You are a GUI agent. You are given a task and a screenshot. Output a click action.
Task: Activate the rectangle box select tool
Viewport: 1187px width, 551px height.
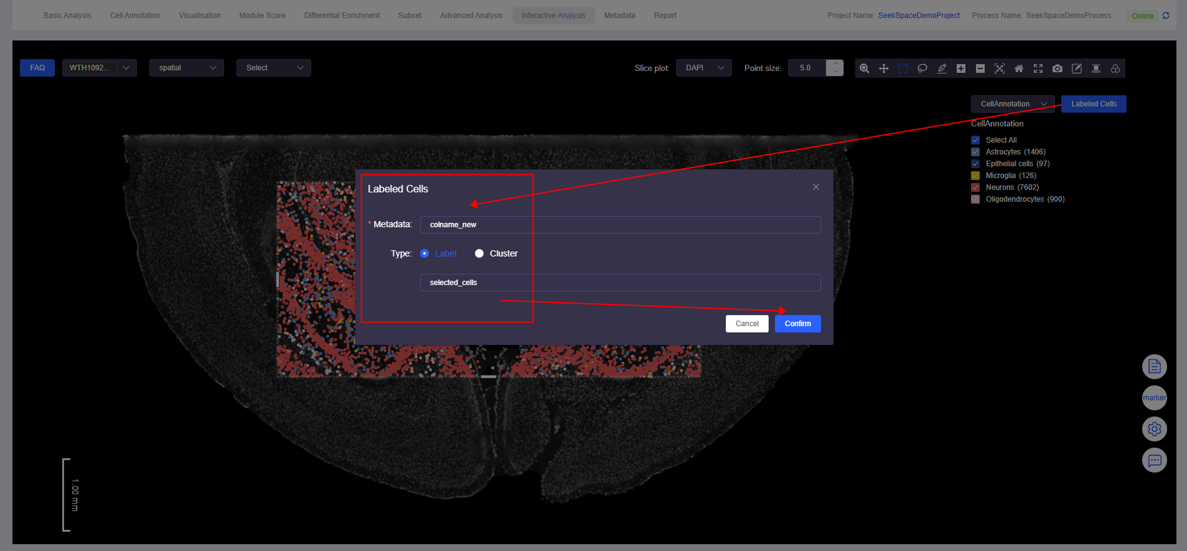coord(903,68)
